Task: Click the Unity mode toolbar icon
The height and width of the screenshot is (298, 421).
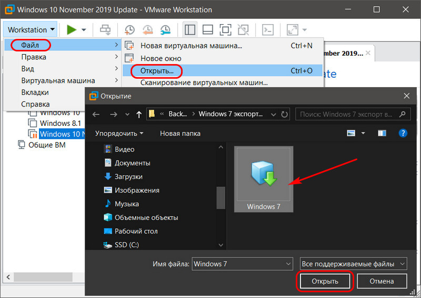Action: pyautogui.click(x=243, y=29)
